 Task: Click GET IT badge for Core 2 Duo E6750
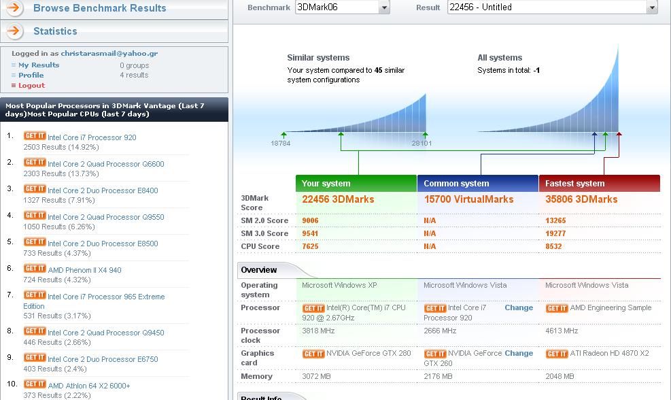(35, 358)
